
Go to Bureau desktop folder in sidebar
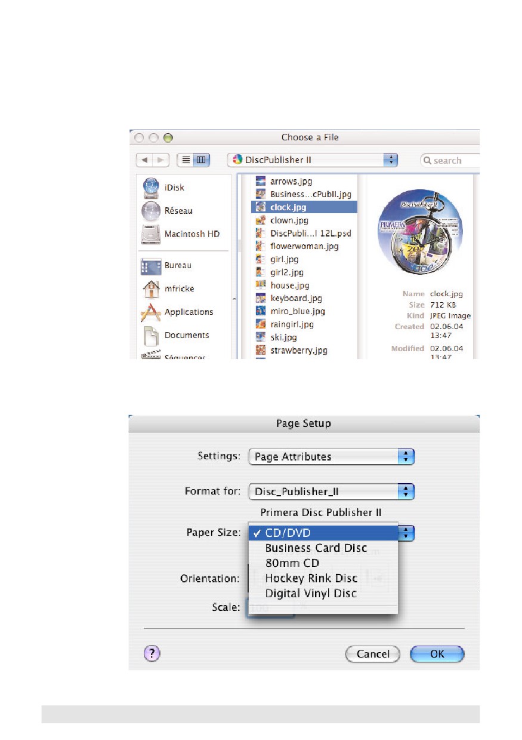(x=166, y=265)
